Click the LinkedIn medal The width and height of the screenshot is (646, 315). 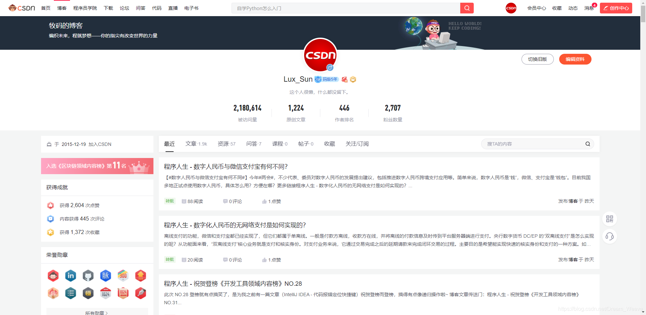[71, 276]
